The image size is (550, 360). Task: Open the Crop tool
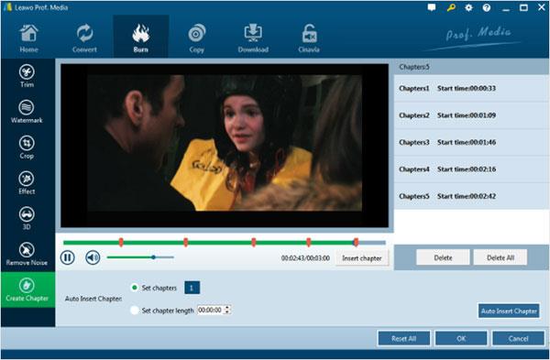tap(27, 147)
